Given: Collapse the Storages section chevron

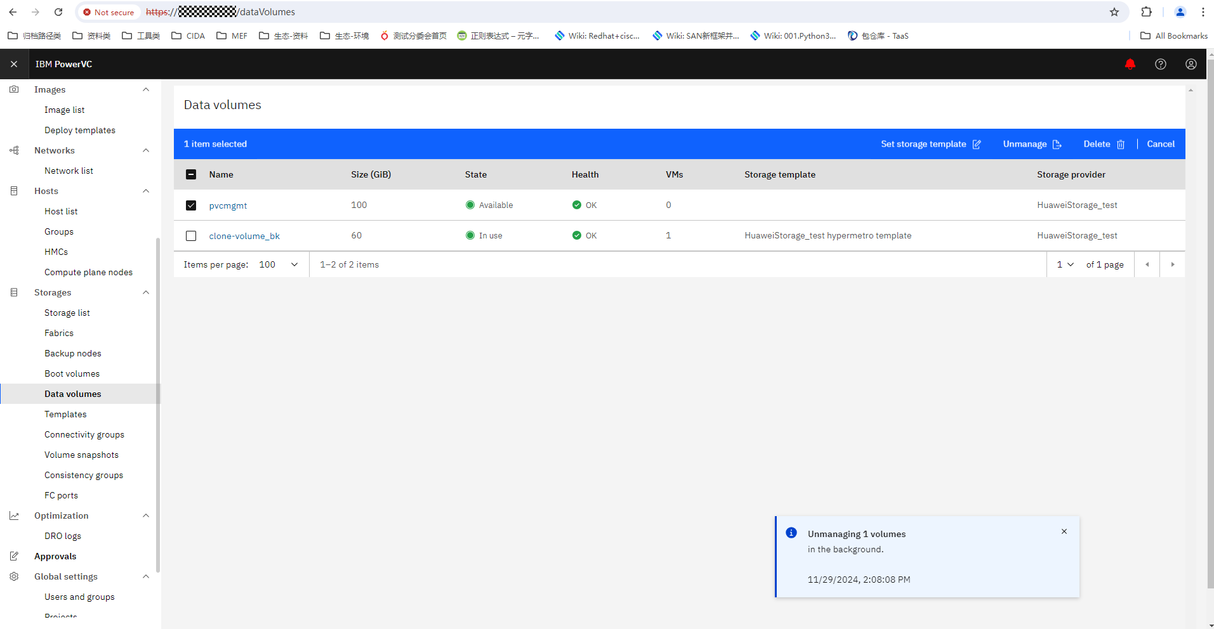Looking at the screenshot, I should point(146,292).
